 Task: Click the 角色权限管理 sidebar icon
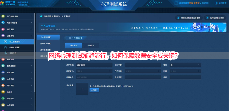3,23
